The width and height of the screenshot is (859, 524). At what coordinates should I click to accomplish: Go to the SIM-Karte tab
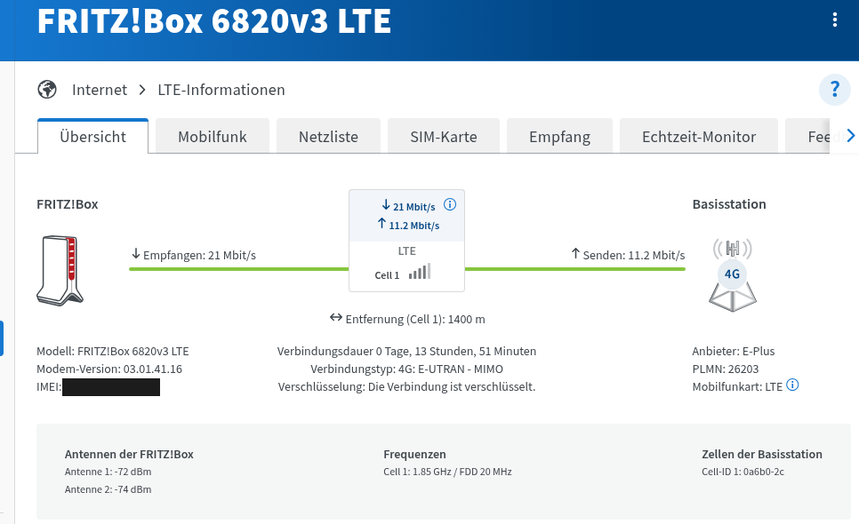(x=444, y=136)
